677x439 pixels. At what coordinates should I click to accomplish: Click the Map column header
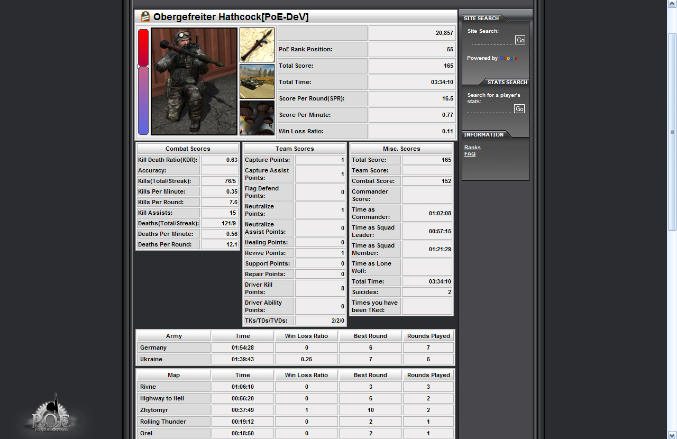(x=173, y=375)
